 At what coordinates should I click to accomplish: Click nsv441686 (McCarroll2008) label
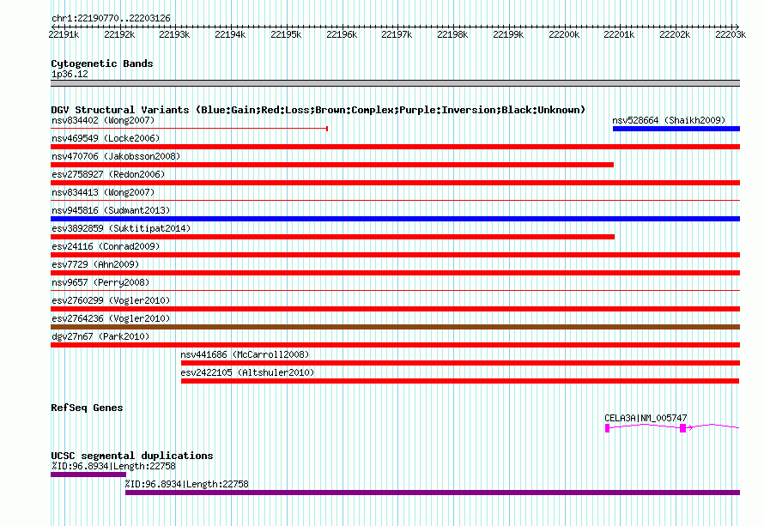click(245, 354)
